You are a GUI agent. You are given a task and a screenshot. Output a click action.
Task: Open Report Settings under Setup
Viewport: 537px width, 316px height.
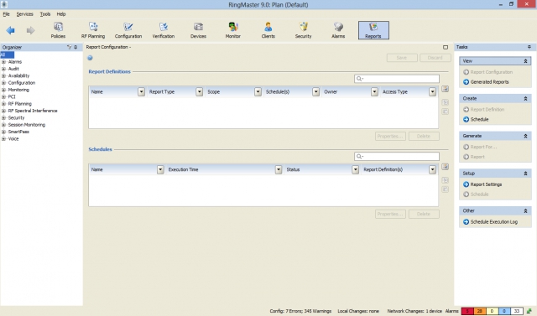click(x=486, y=184)
